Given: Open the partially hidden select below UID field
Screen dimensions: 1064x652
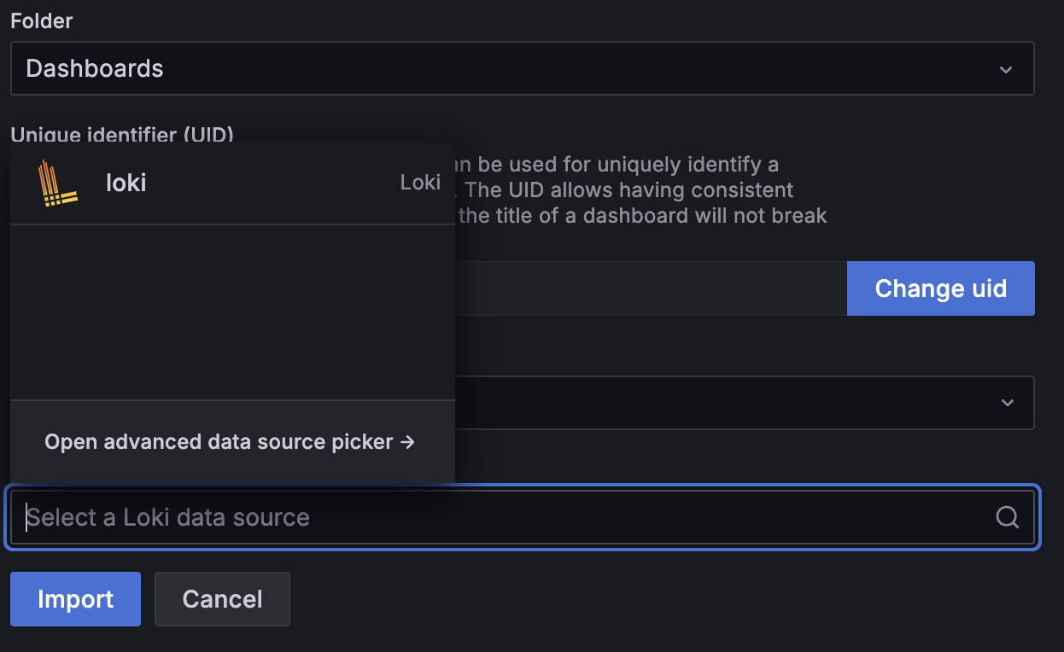Looking at the screenshot, I should point(744,403).
